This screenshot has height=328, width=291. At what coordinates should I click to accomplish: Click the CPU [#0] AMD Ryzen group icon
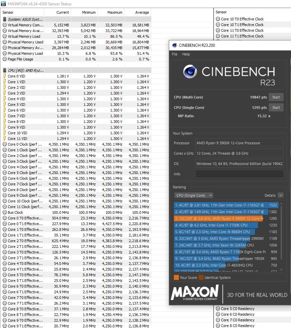[x=4, y=70]
